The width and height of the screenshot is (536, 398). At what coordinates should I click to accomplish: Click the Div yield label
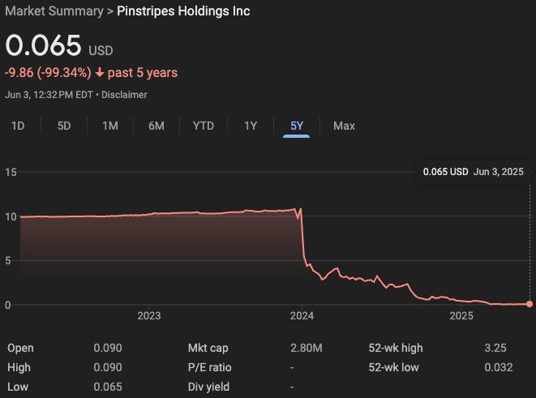[208, 387]
